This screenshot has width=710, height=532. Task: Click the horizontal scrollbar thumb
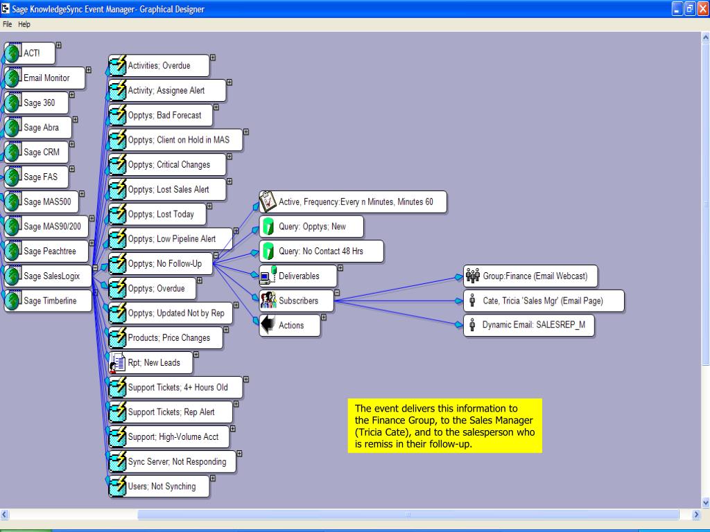click(408, 515)
